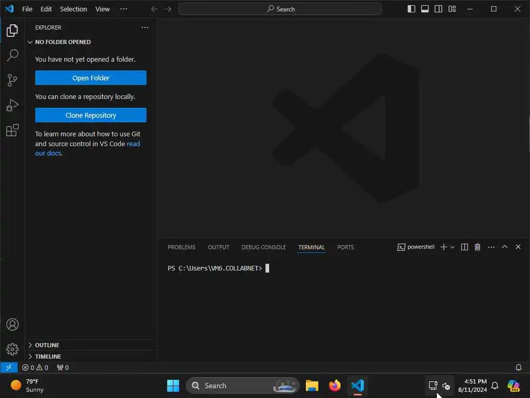Open Customize Layout icon
This screenshot has height=398, width=530.
coord(452,9)
